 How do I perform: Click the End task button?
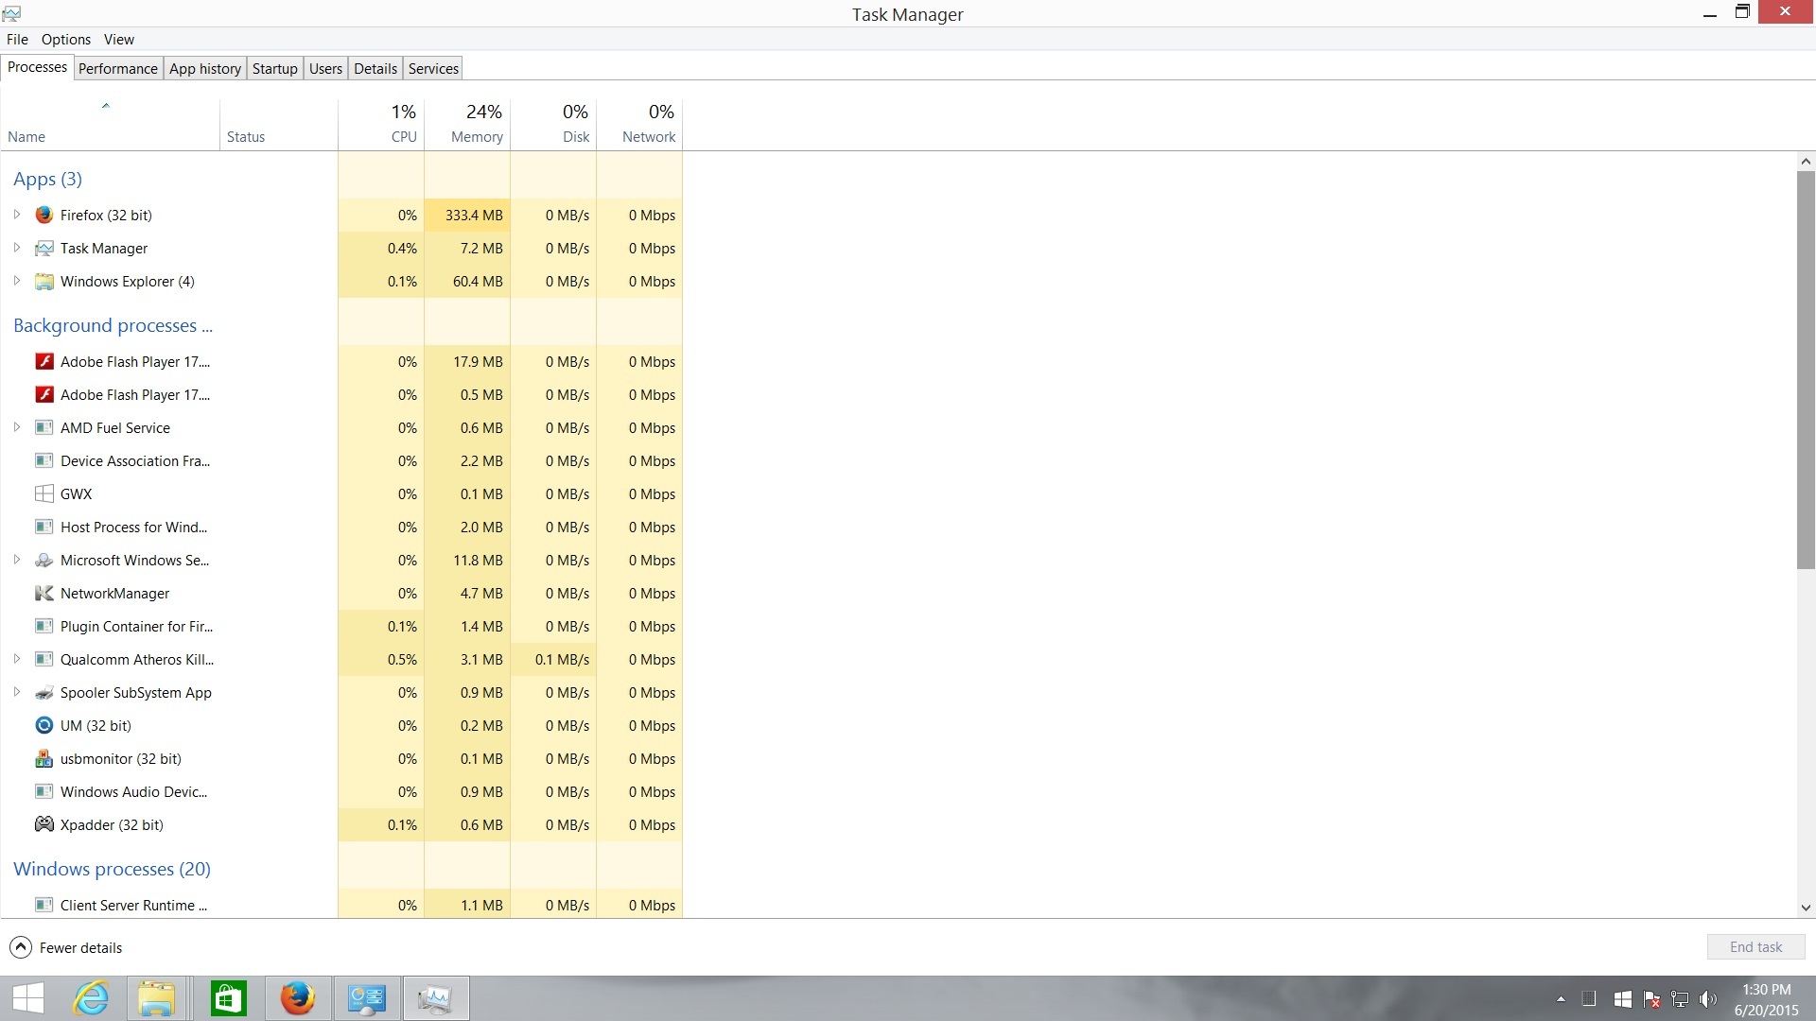point(1756,946)
